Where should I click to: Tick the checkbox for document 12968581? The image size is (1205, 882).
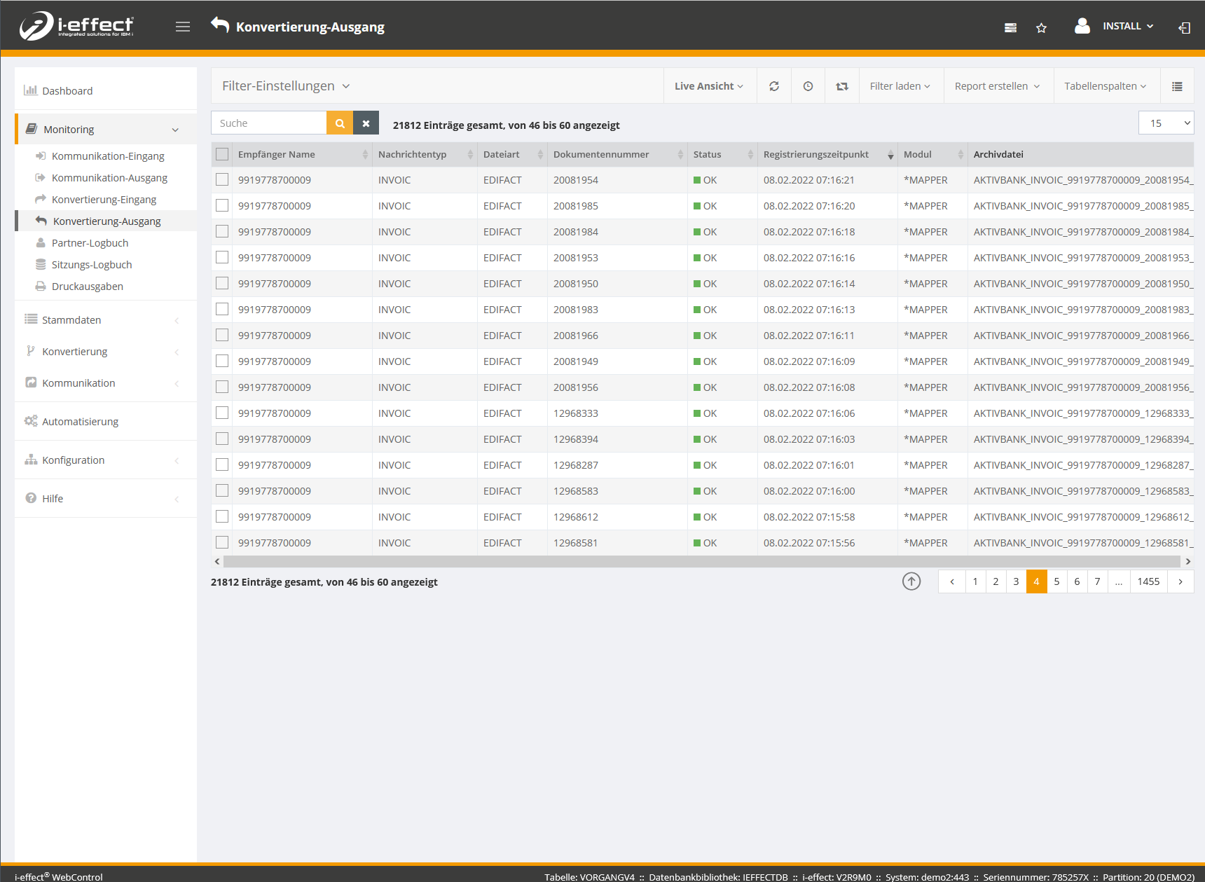pos(222,543)
